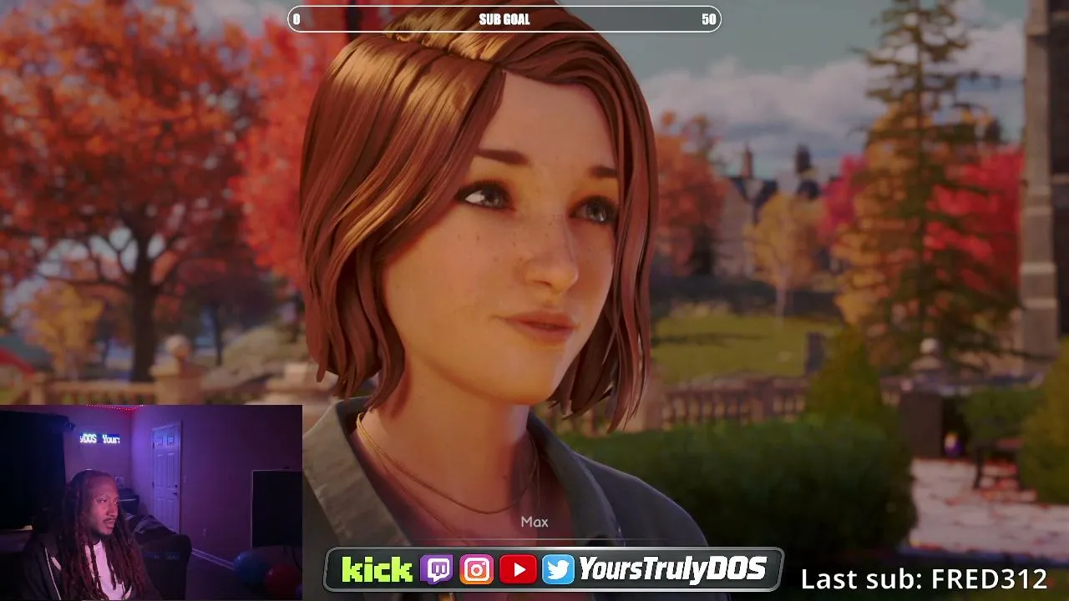Click the Instagram icon in the banner
Screen dimensions: 1069x601
pyautogui.click(x=477, y=570)
